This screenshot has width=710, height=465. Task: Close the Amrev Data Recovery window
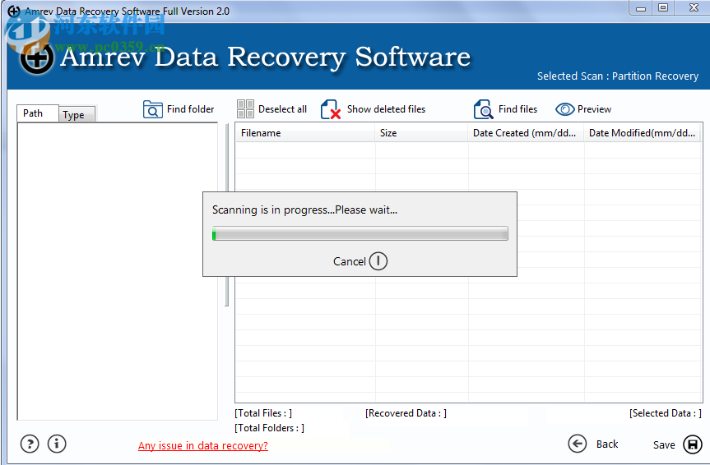[x=694, y=7]
